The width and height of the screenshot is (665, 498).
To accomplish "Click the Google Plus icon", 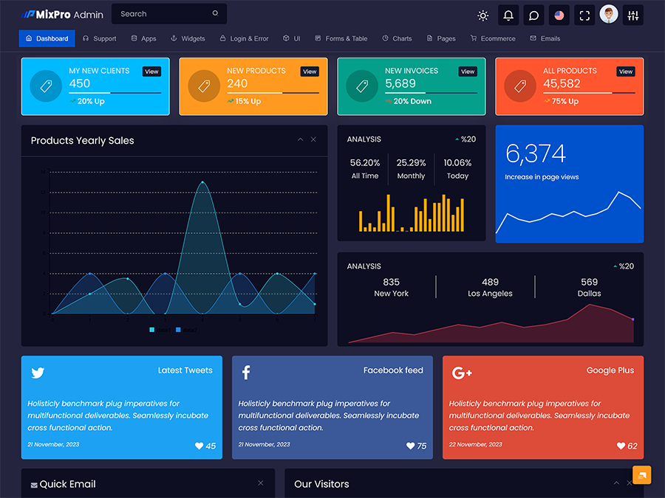I will click(462, 373).
